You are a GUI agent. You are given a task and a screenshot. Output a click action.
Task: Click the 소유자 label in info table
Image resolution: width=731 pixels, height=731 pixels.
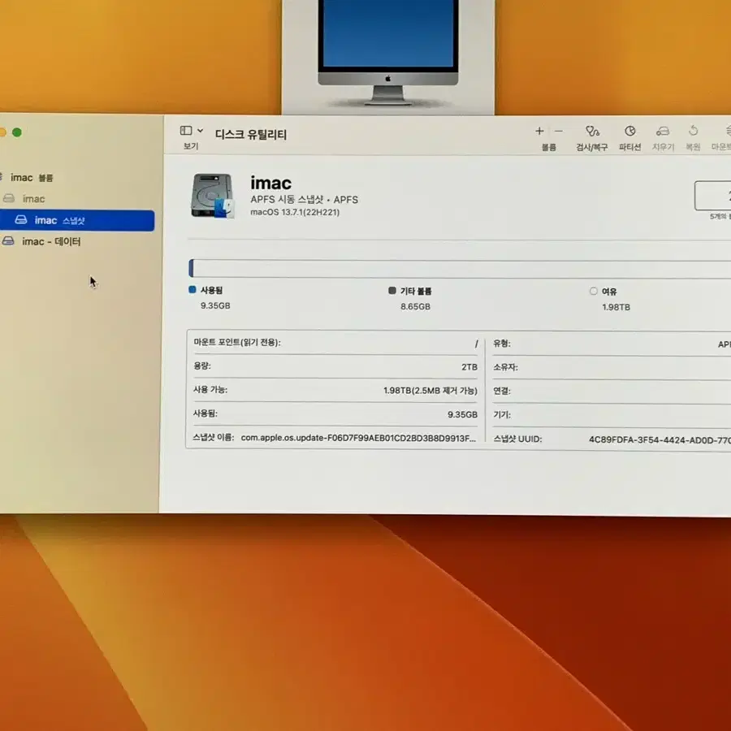click(x=505, y=367)
